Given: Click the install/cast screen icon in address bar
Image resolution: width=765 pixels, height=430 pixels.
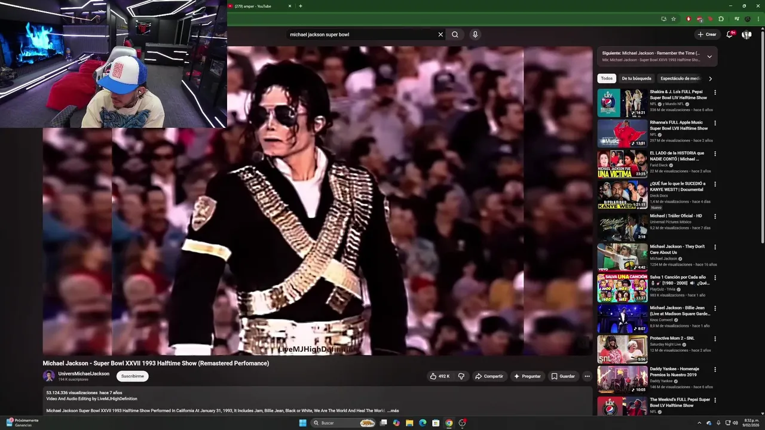Looking at the screenshot, I should 663,19.
